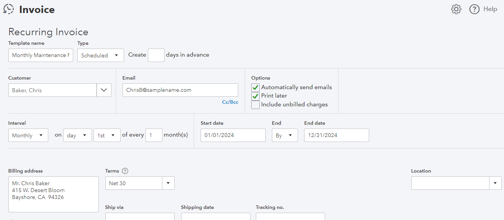
Task: Enable Include unbilled charges checkbox
Action: click(x=255, y=105)
